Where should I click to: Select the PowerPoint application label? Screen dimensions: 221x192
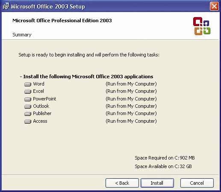pos(44,99)
